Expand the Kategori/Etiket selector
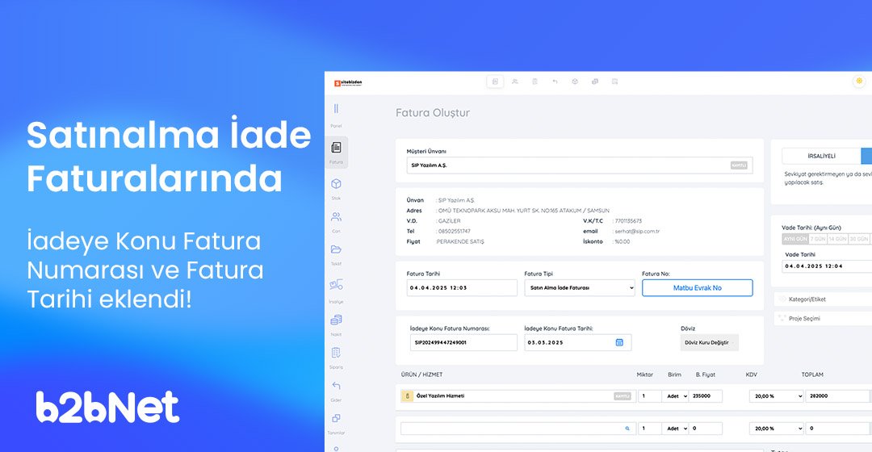The width and height of the screenshot is (872, 452). coord(823,299)
